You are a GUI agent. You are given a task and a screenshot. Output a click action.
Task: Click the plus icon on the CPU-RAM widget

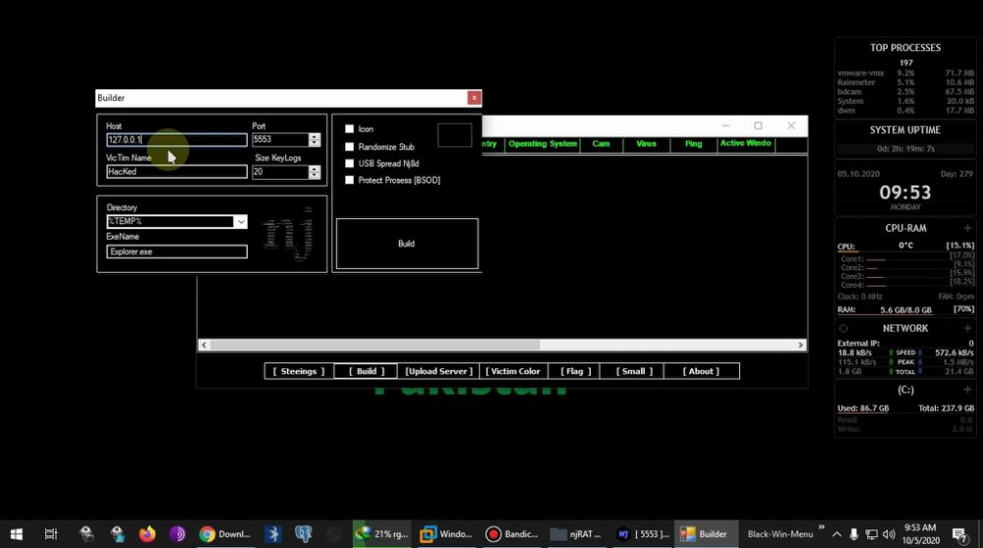pyautogui.click(x=967, y=228)
